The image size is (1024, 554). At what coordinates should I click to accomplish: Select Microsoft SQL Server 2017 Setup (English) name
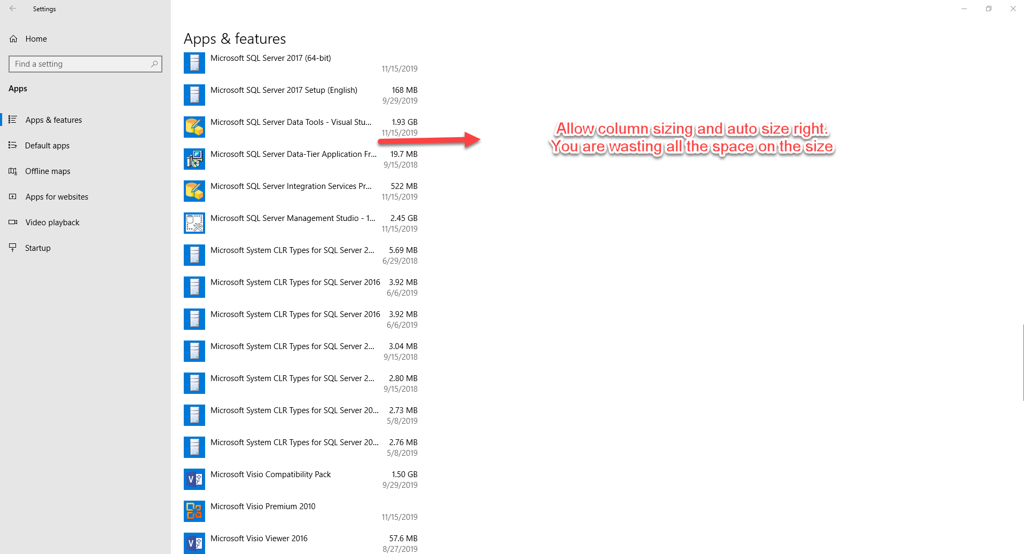[284, 90]
